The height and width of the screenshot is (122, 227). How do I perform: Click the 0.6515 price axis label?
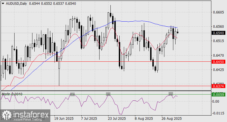pyautogui.click(x=218, y=41)
